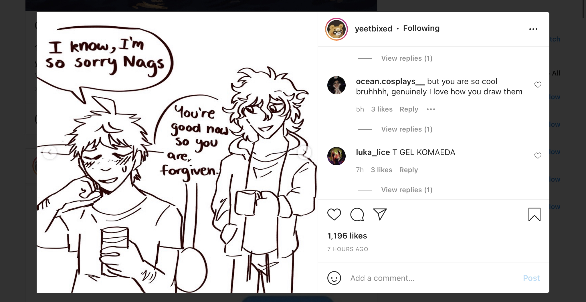This screenshot has height=302, width=586.
Task: Go to the previous image arrow
Action: (x=50, y=152)
